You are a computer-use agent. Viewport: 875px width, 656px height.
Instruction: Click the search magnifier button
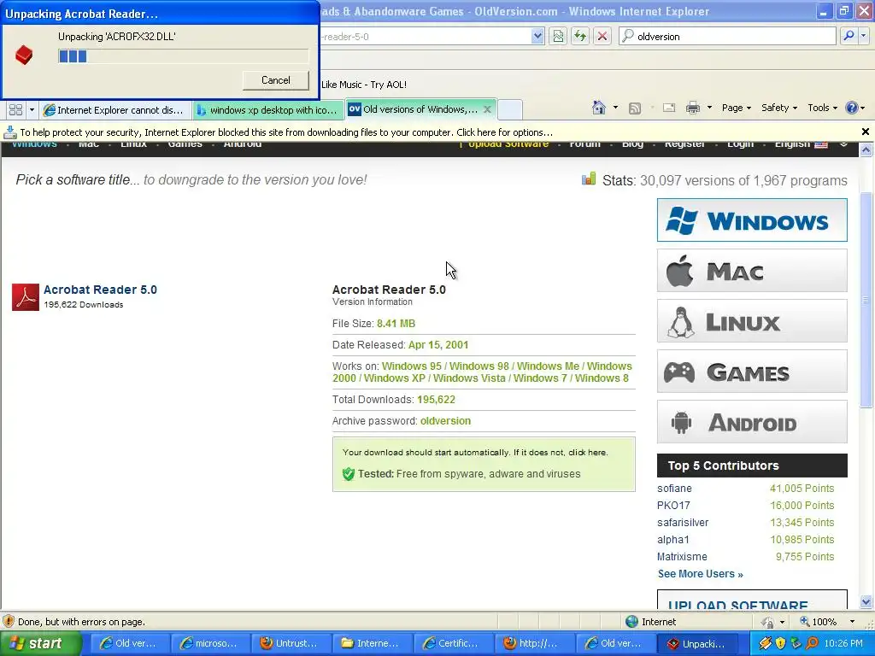pyautogui.click(x=849, y=36)
